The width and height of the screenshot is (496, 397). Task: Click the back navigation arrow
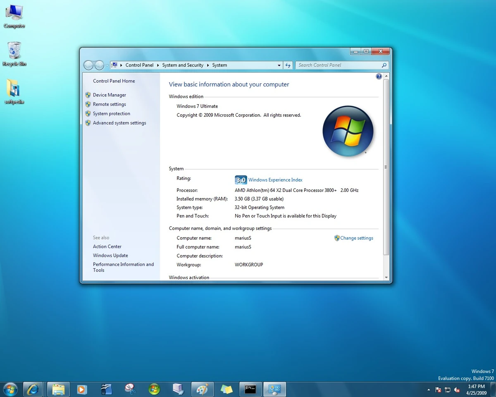(x=88, y=65)
